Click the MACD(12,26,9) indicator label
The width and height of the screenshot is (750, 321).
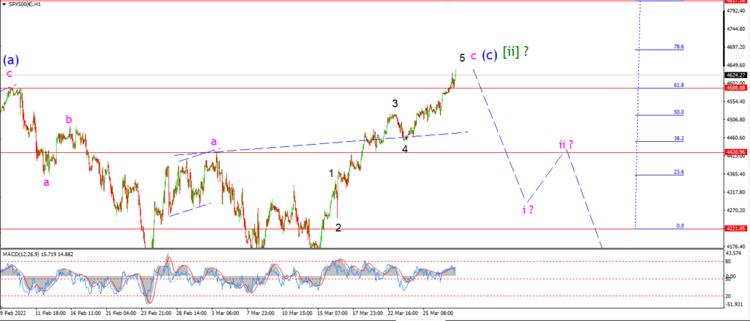tap(18, 253)
